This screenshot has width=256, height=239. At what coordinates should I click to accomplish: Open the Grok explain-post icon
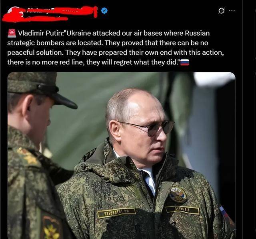coord(221,11)
